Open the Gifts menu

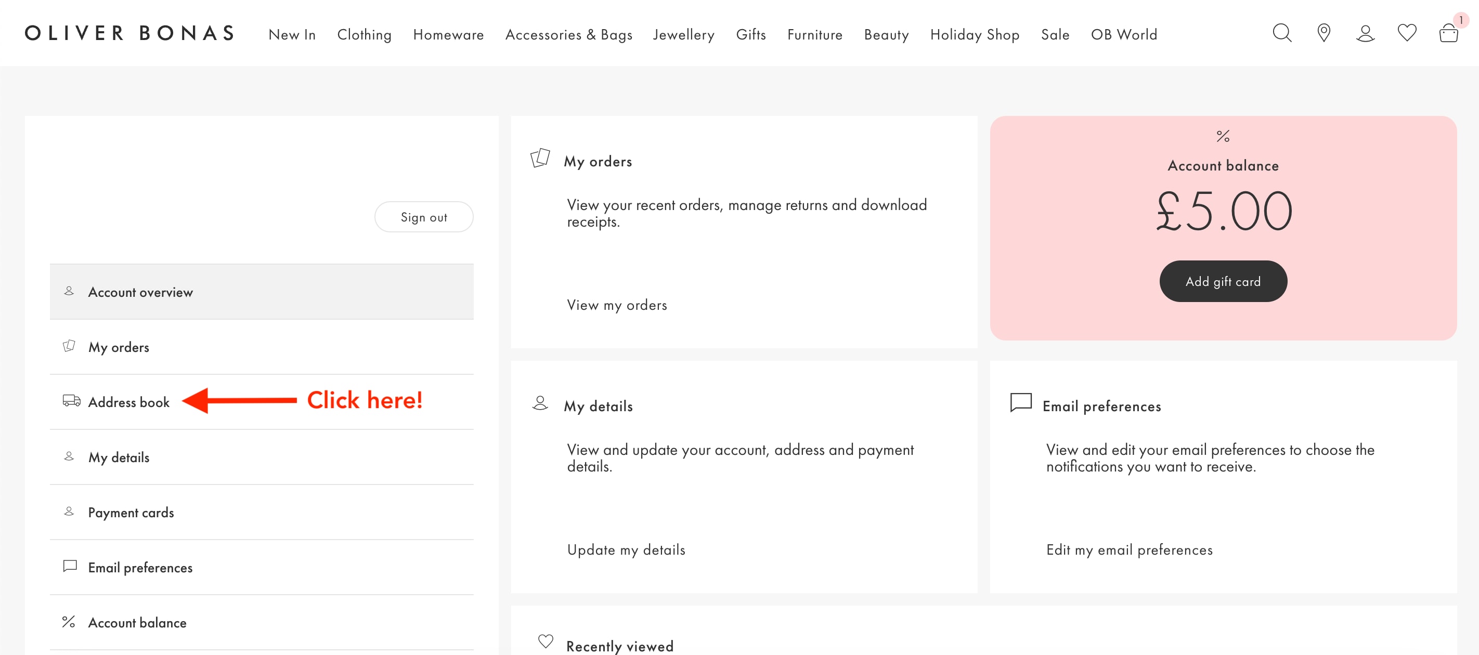pos(750,34)
